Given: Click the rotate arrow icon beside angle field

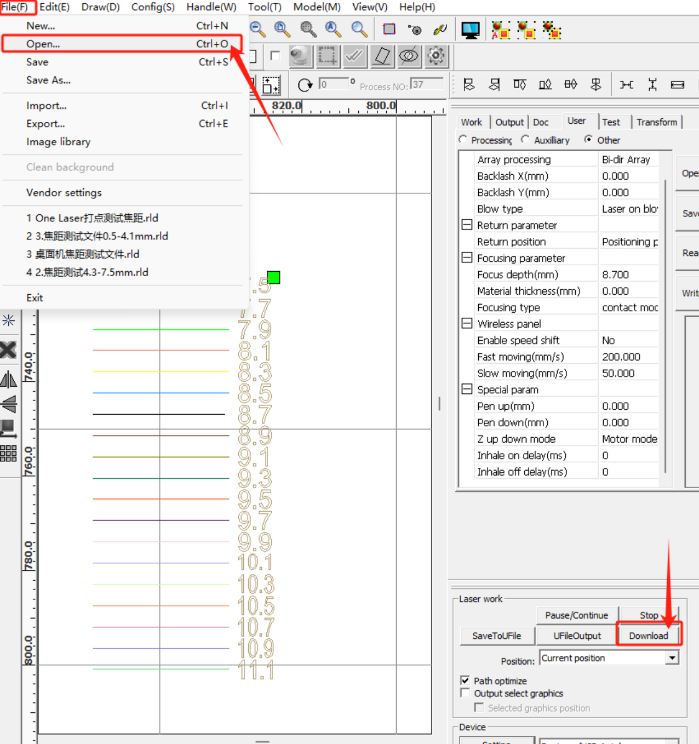Looking at the screenshot, I should (305, 85).
